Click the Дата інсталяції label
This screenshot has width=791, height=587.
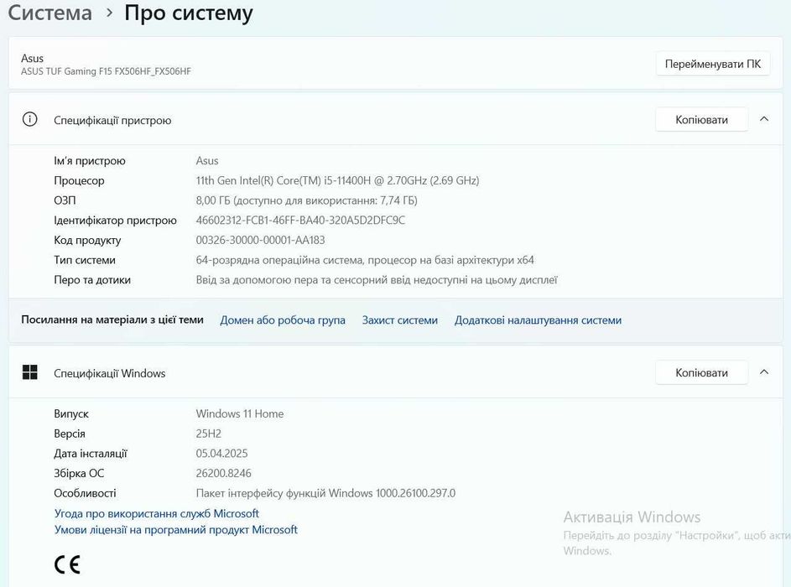pos(91,454)
